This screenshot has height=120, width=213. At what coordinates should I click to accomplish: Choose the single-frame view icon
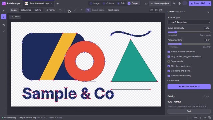[161, 10]
